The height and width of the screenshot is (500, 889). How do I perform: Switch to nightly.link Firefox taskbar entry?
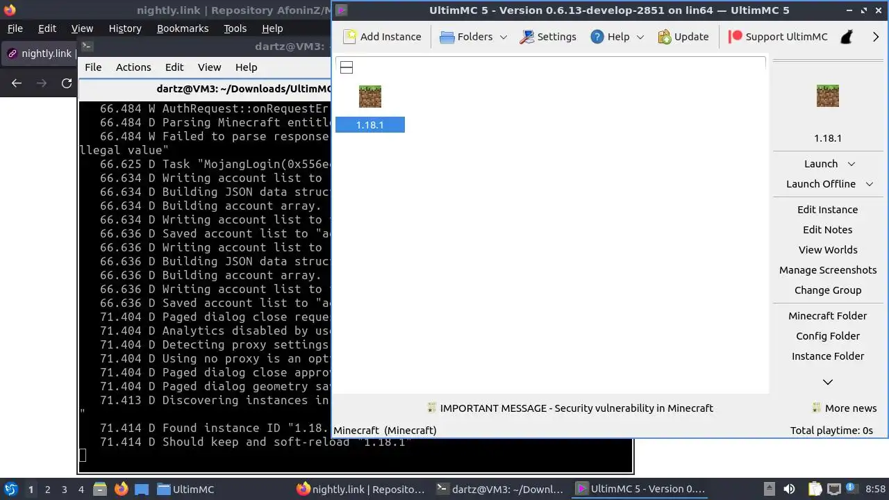tap(360, 490)
